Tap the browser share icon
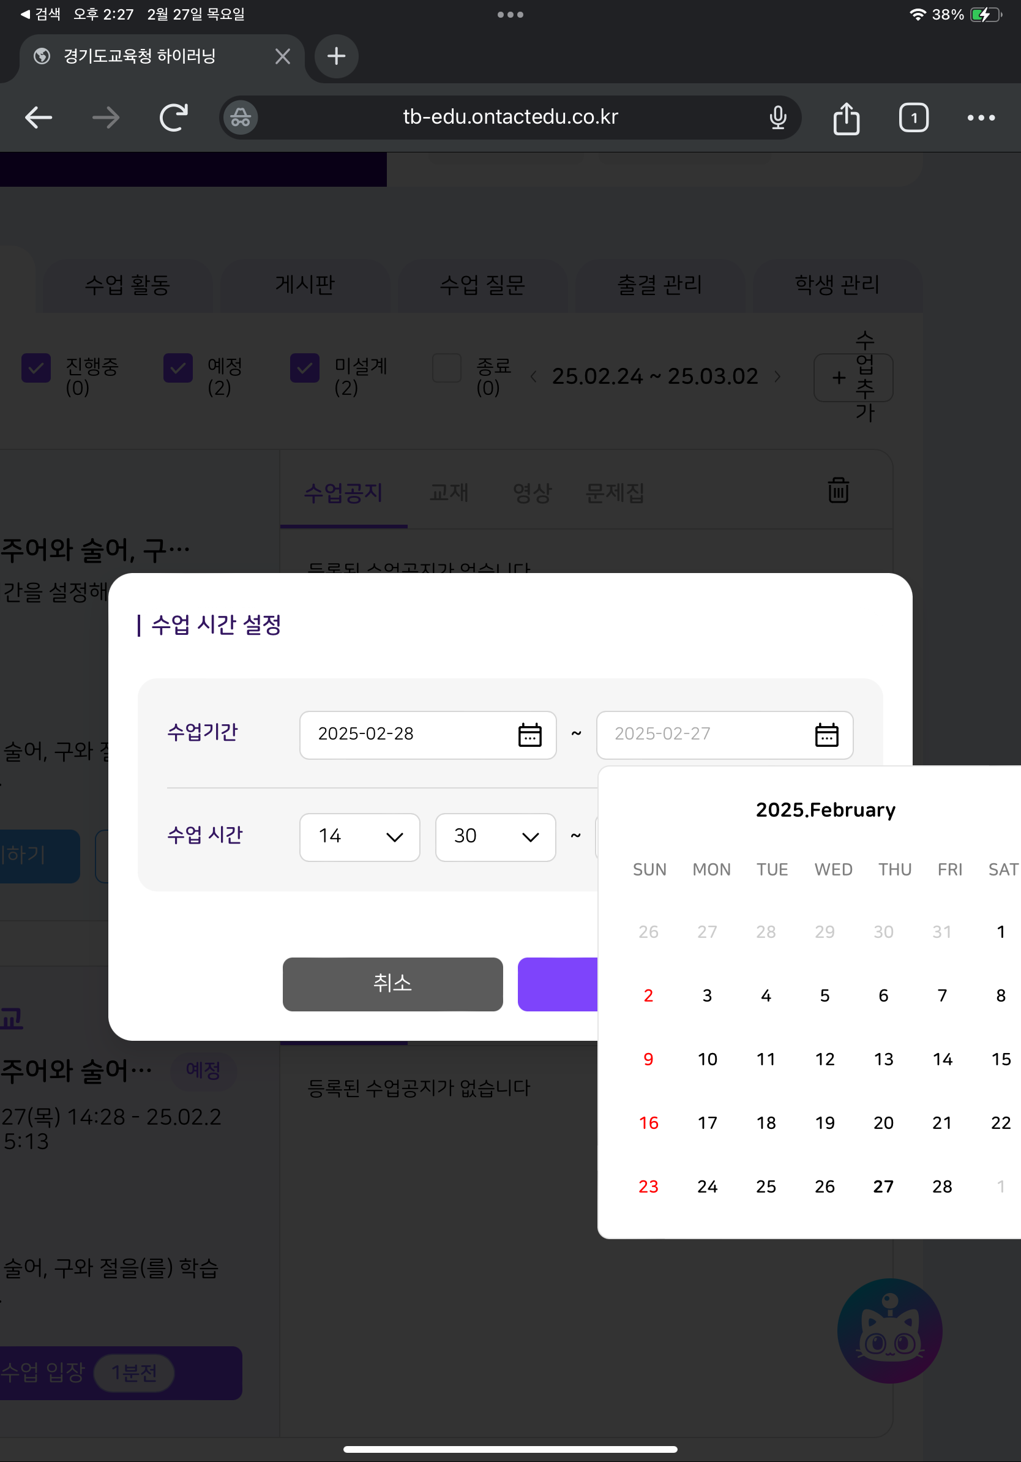Viewport: 1021px width, 1462px height. pyautogui.click(x=845, y=118)
